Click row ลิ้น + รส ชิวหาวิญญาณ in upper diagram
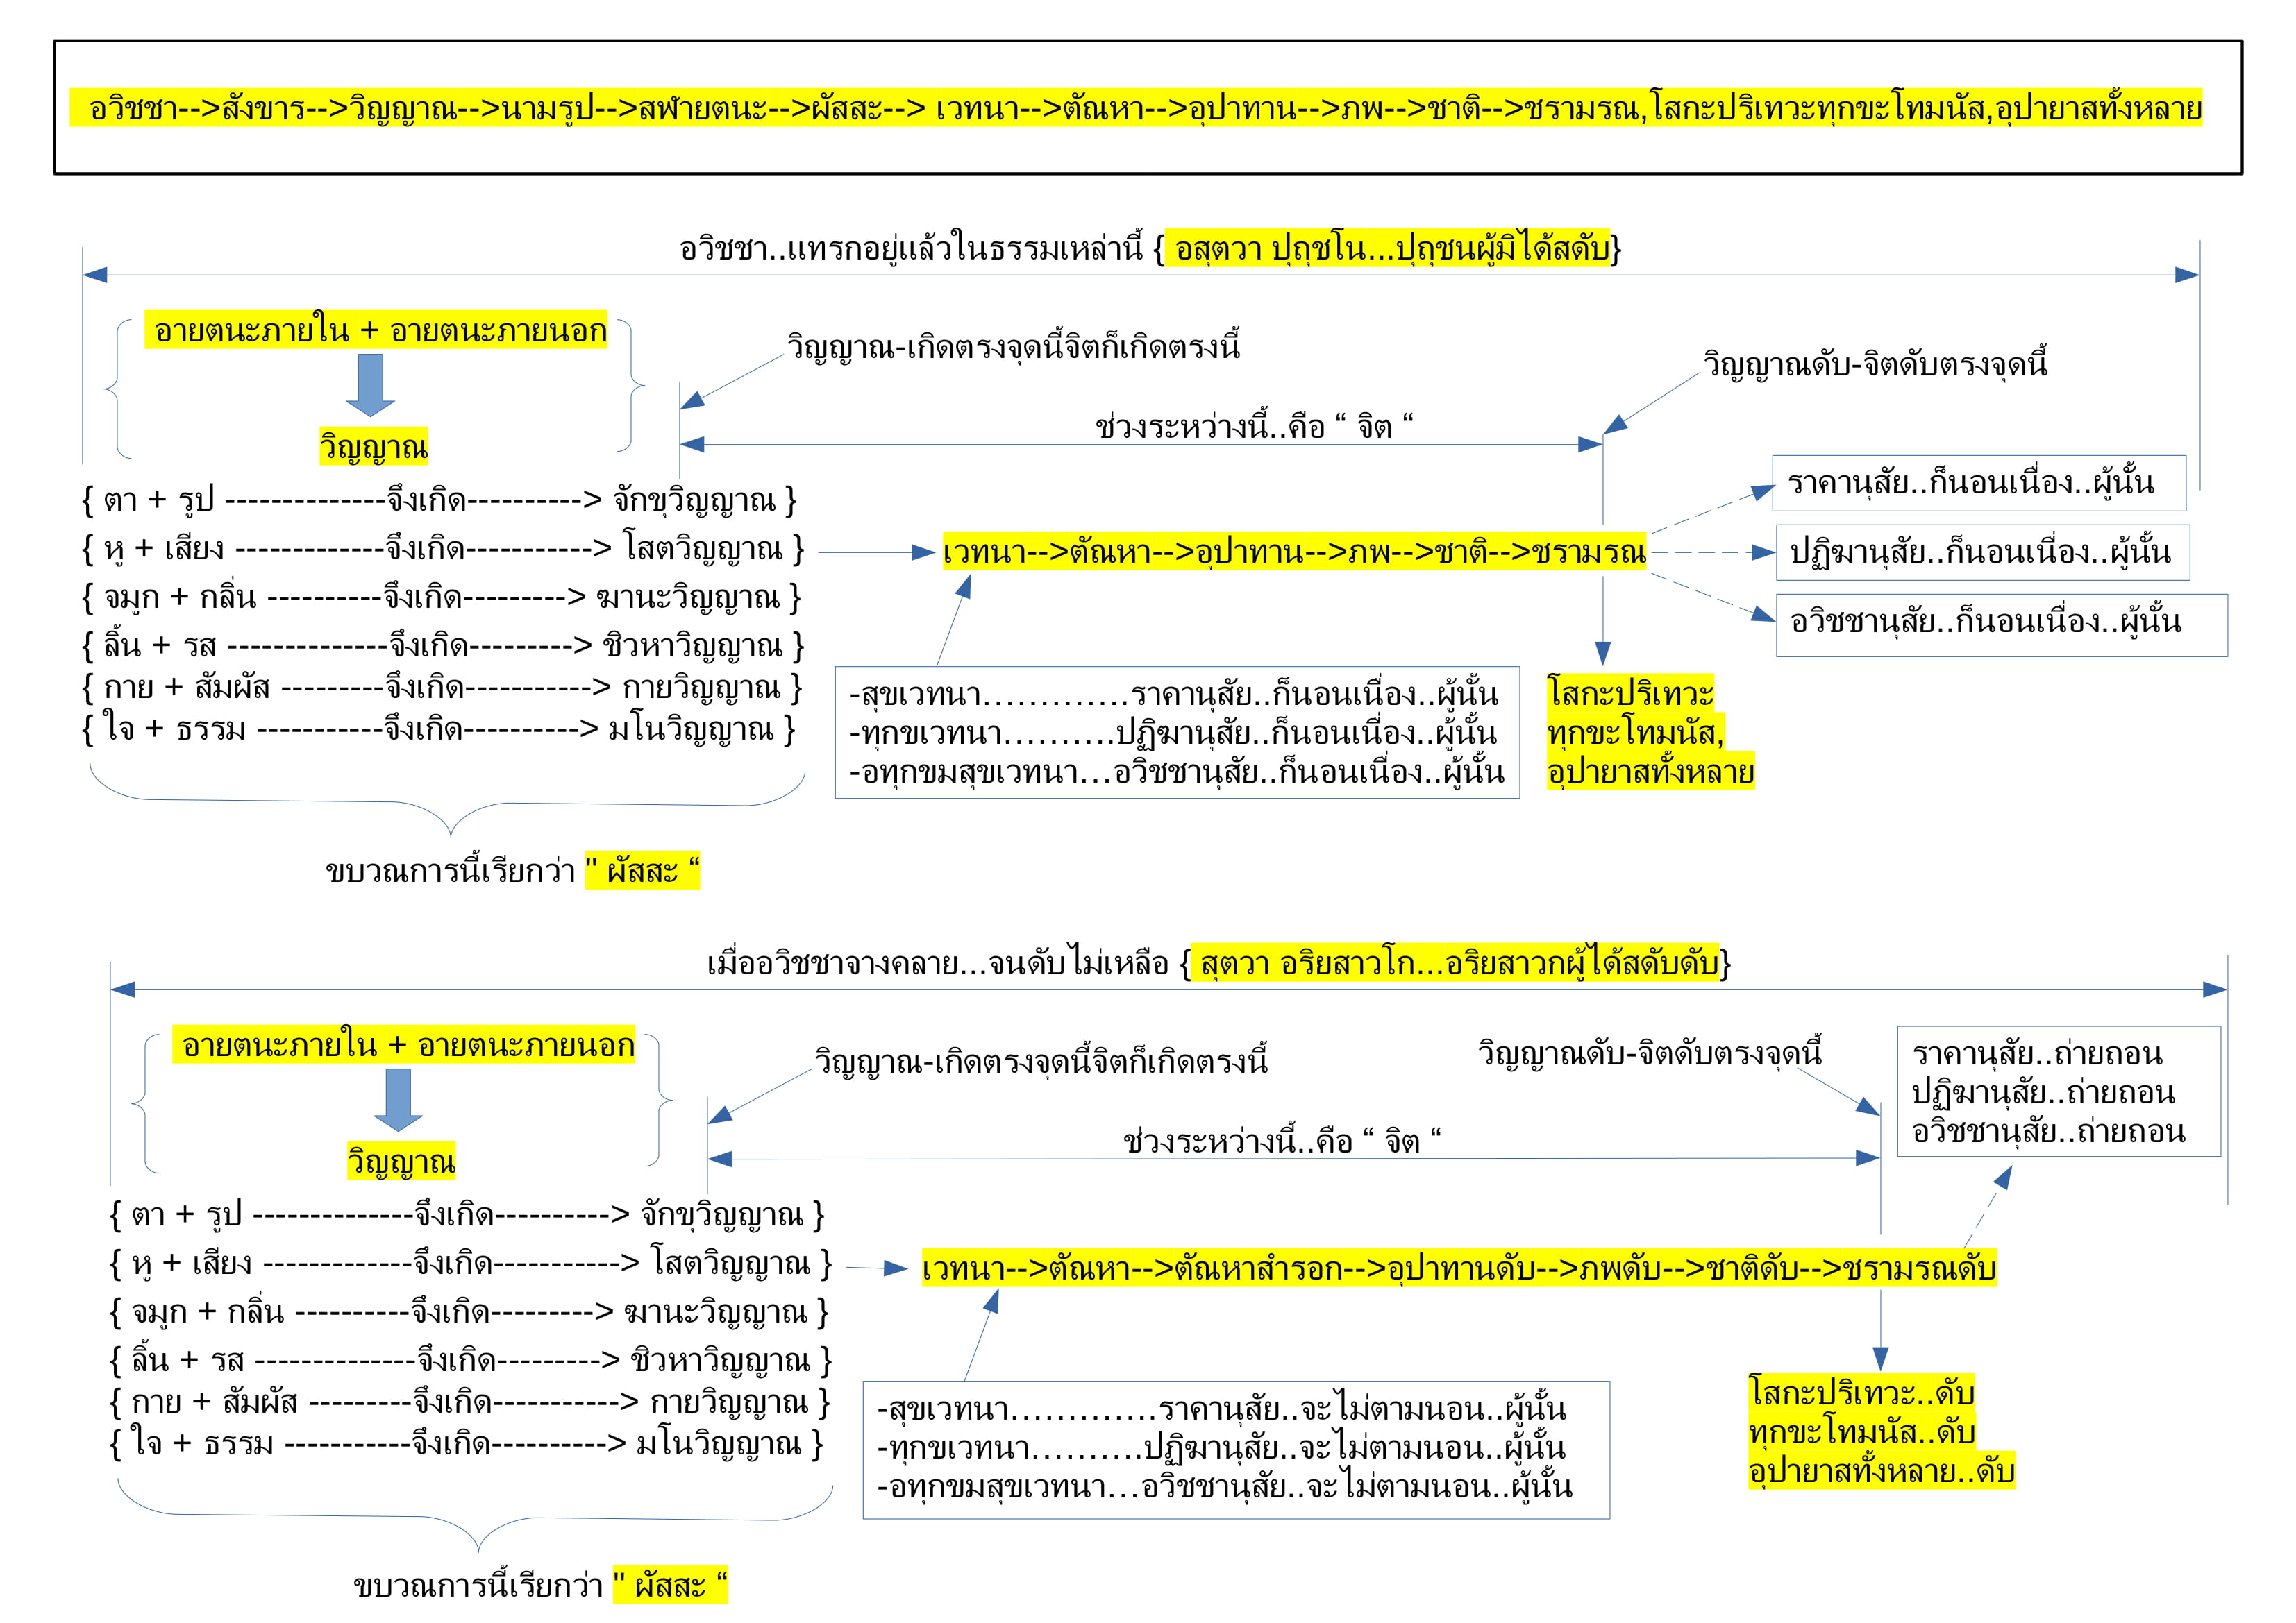Image resolution: width=2296 pixels, height=1623 pixels. click(x=442, y=645)
